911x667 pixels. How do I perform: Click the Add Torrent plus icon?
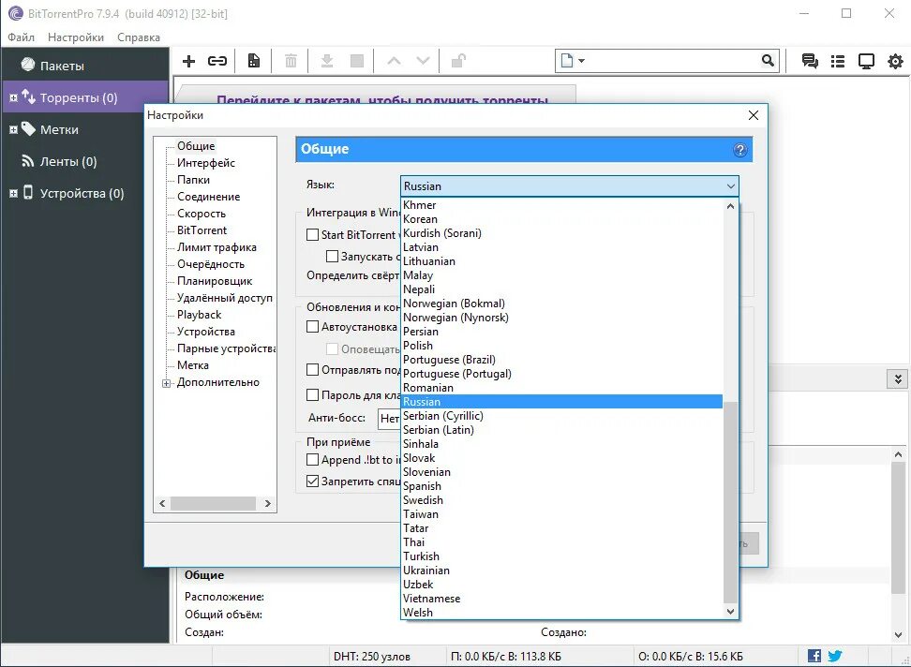coord(188,61)
